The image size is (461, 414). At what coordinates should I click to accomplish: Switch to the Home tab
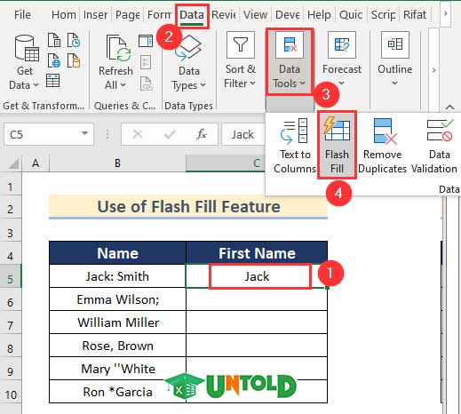tap(63, 14)
